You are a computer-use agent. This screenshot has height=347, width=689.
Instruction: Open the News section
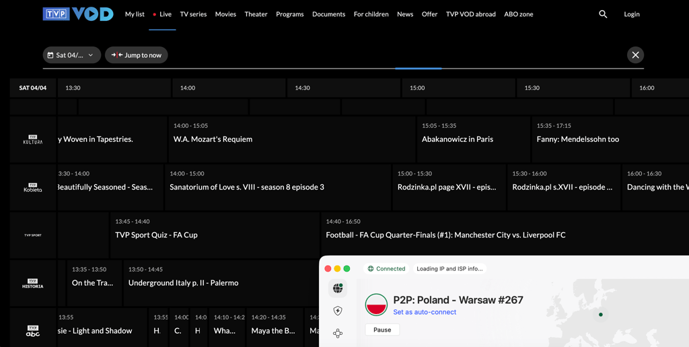405,14
